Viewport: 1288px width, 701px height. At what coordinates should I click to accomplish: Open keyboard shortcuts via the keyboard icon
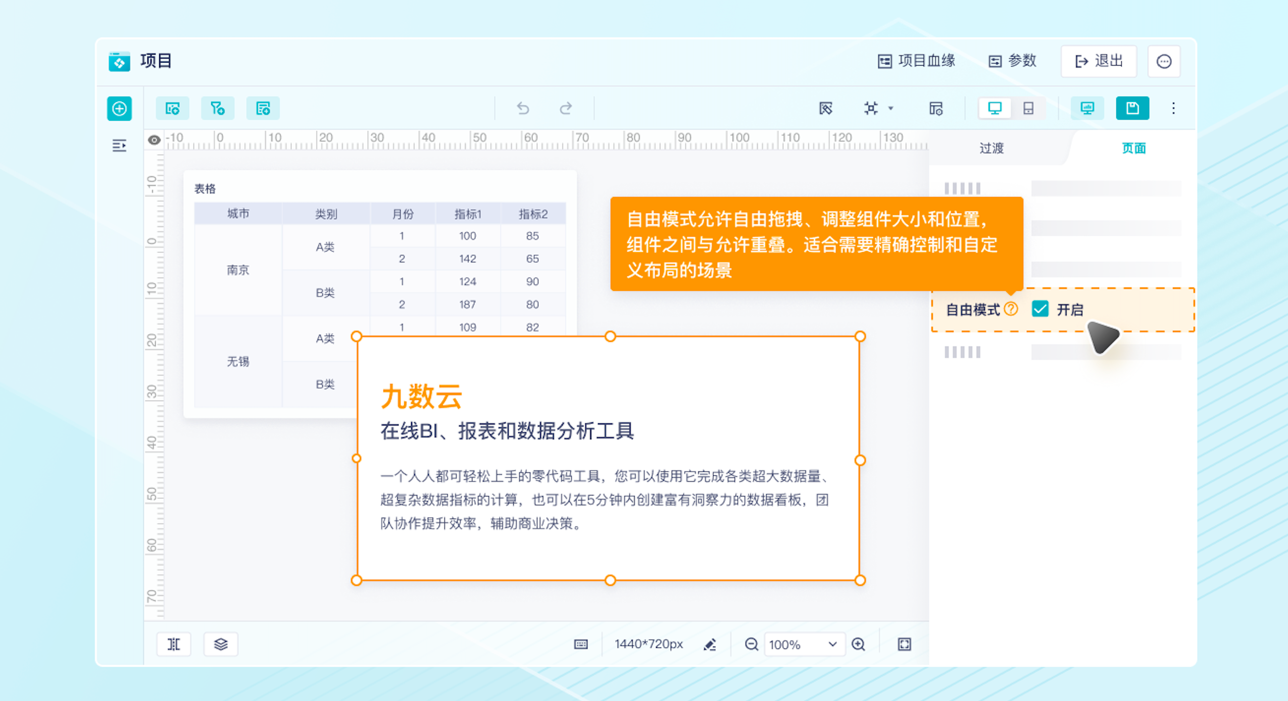tap(581, 644)
